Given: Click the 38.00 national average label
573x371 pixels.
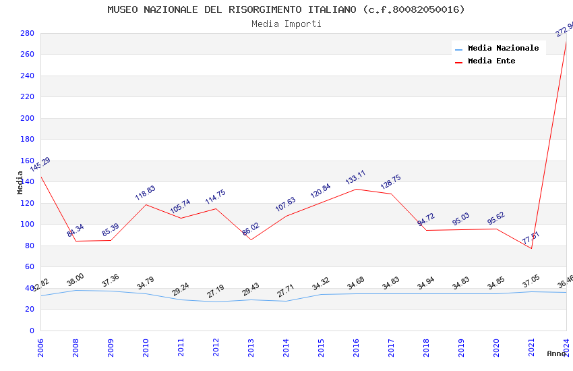Looking at the screenshot, I should point(76,280).
